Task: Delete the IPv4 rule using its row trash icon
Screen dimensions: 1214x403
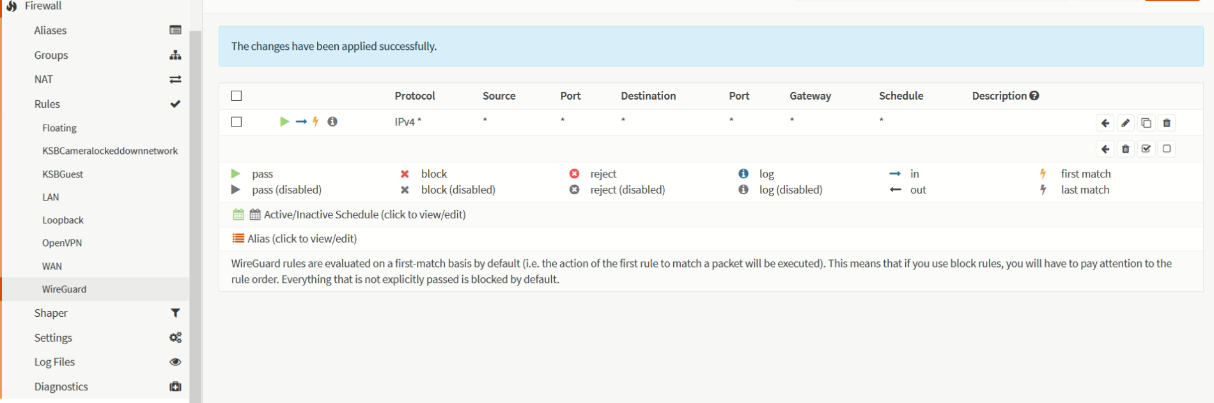Action: (1167, 123)
